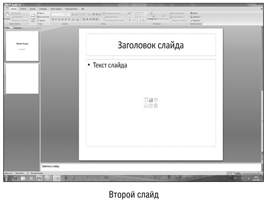Click Направление текста button
267x201 pixels.
(x=112, y=13)
